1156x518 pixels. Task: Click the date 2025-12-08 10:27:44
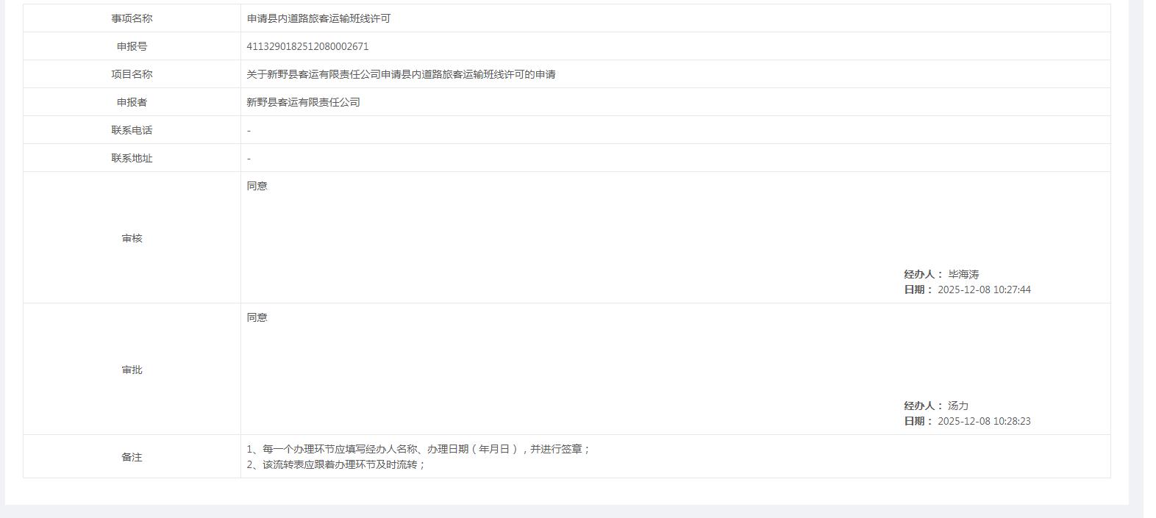click(984, 289)
